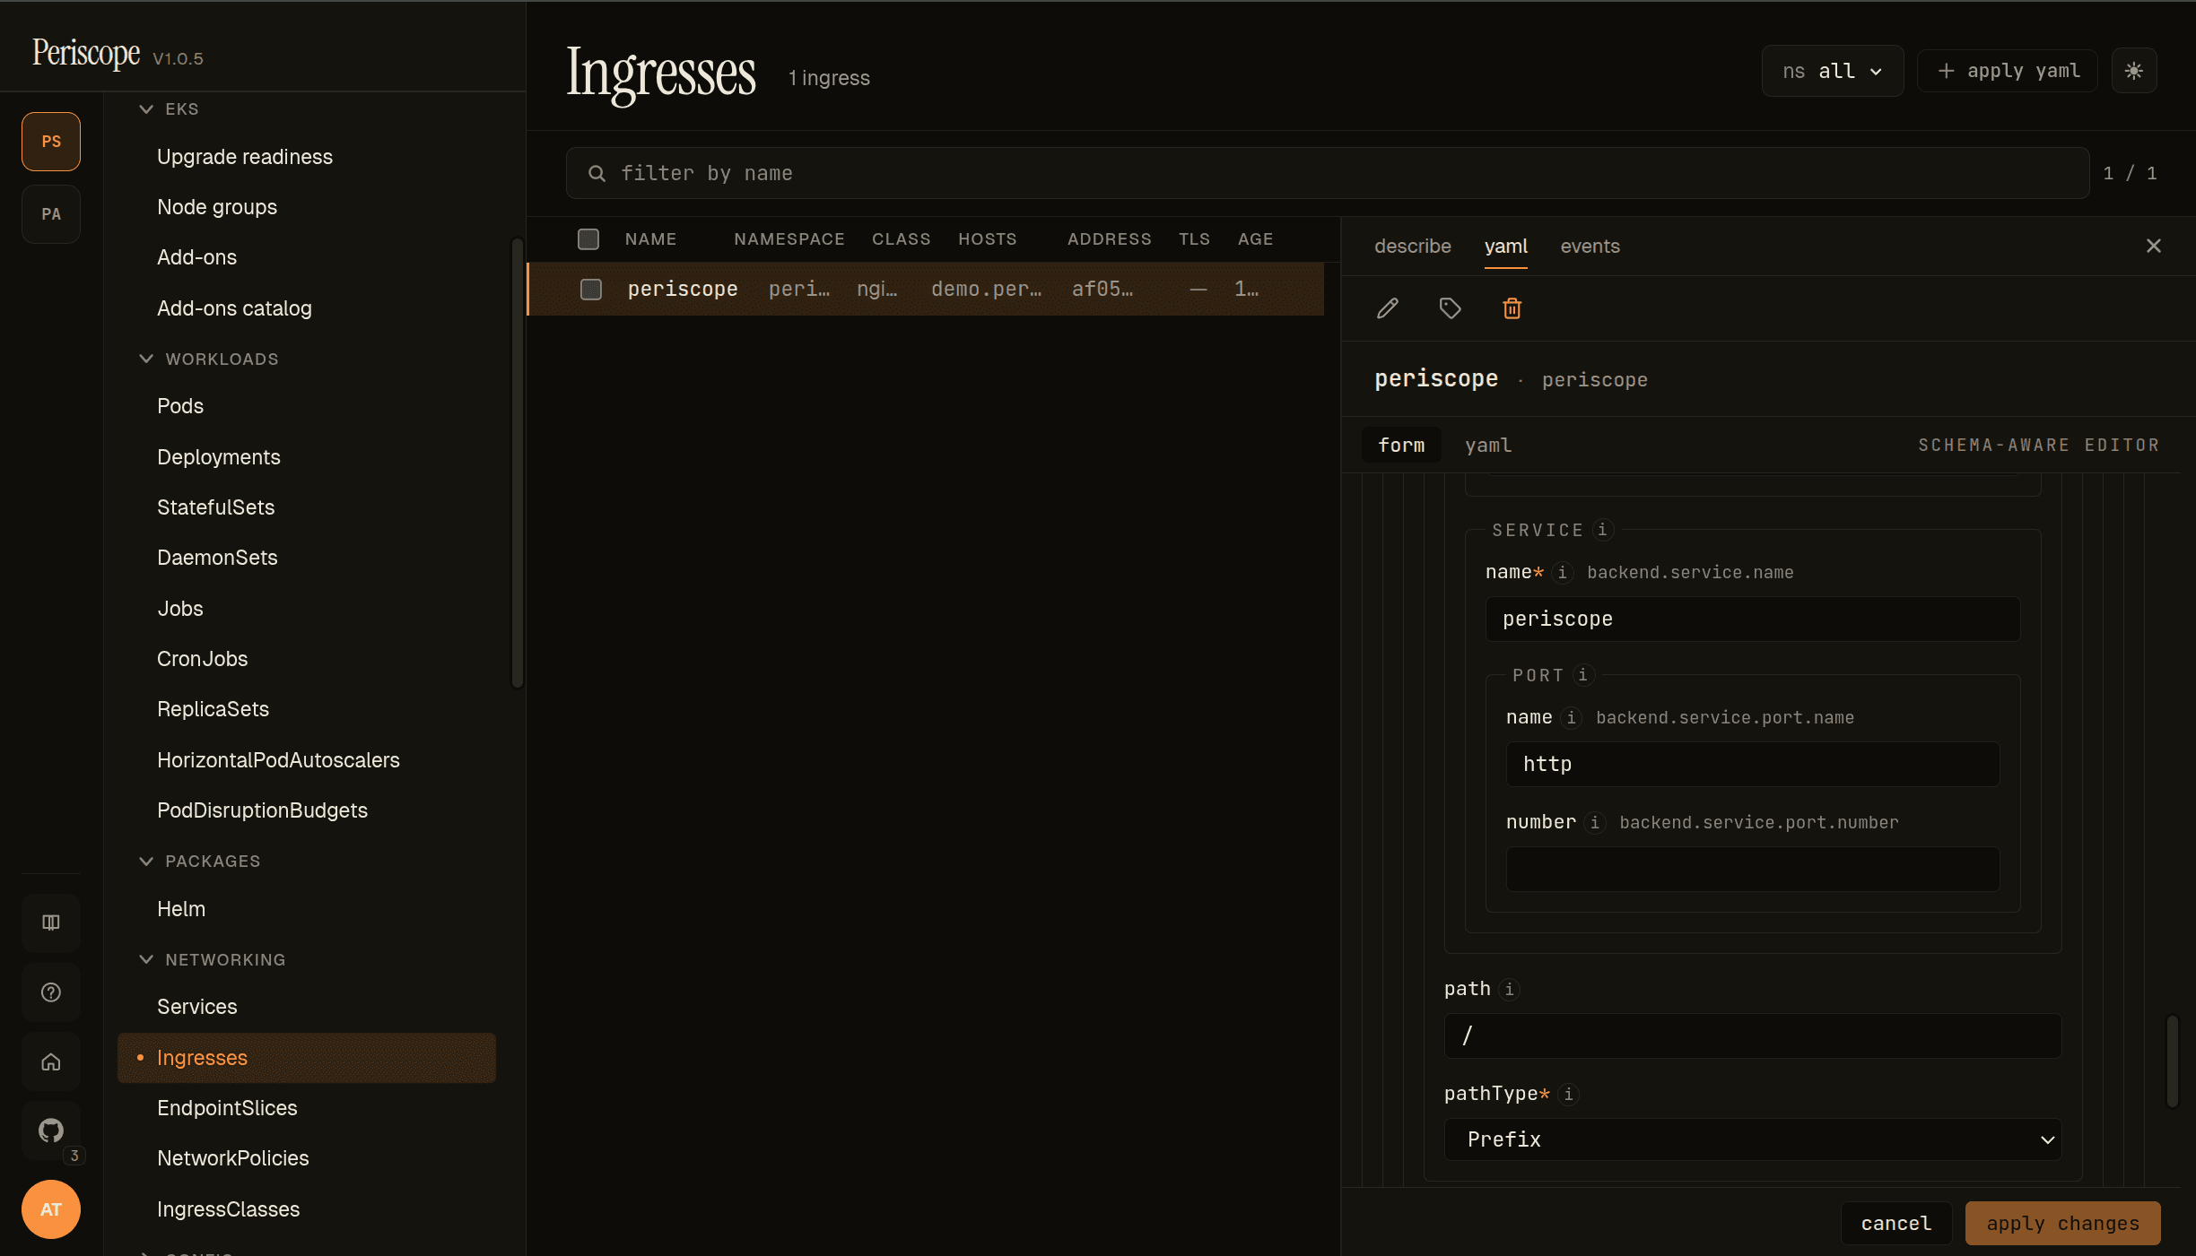Image resolution: width=2196 pixels, height=1256 pixels.
Task: Click the filter by name field
Action: 1328,173
